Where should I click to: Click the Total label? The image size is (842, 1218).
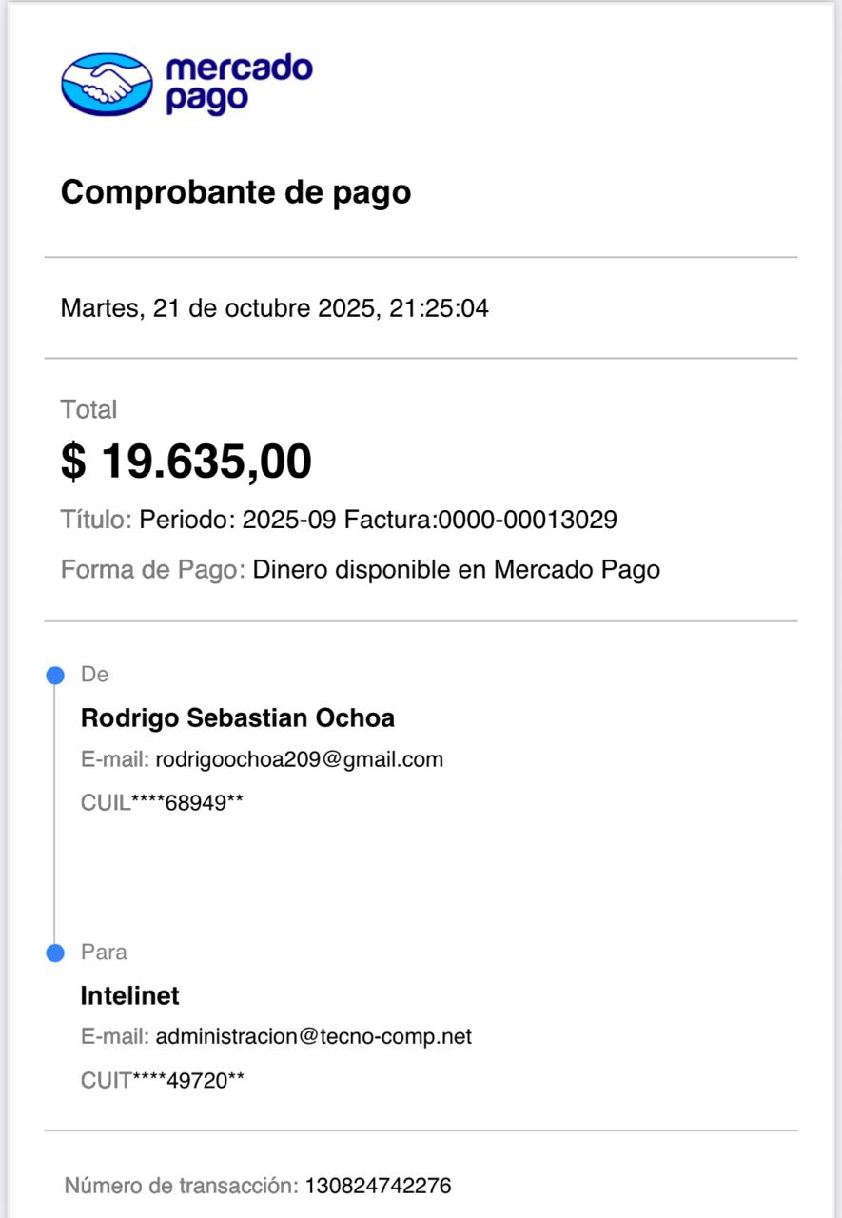point(88,410)
